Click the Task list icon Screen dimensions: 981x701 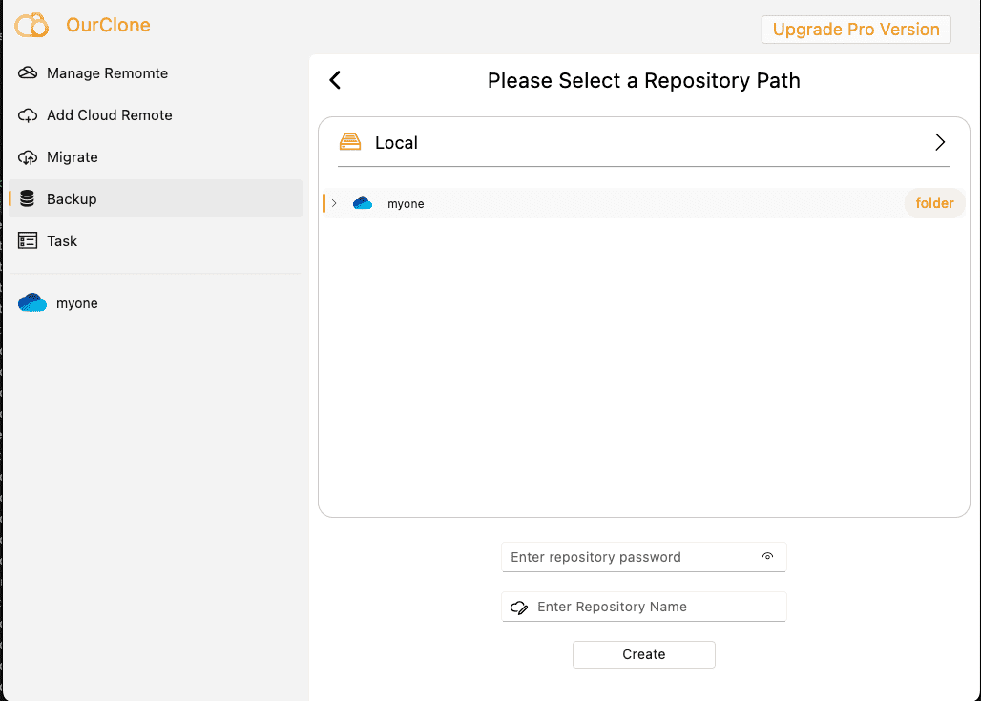coord(28,240)
